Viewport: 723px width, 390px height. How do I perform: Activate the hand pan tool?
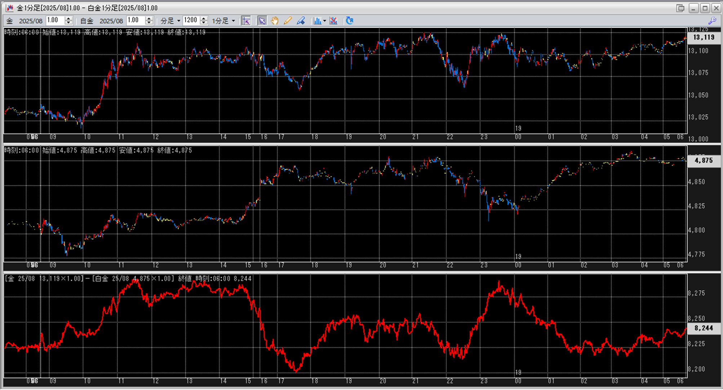click(x=275, y=21)
